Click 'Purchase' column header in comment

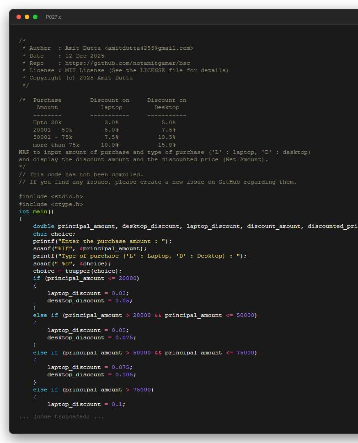tap(47, 100)
